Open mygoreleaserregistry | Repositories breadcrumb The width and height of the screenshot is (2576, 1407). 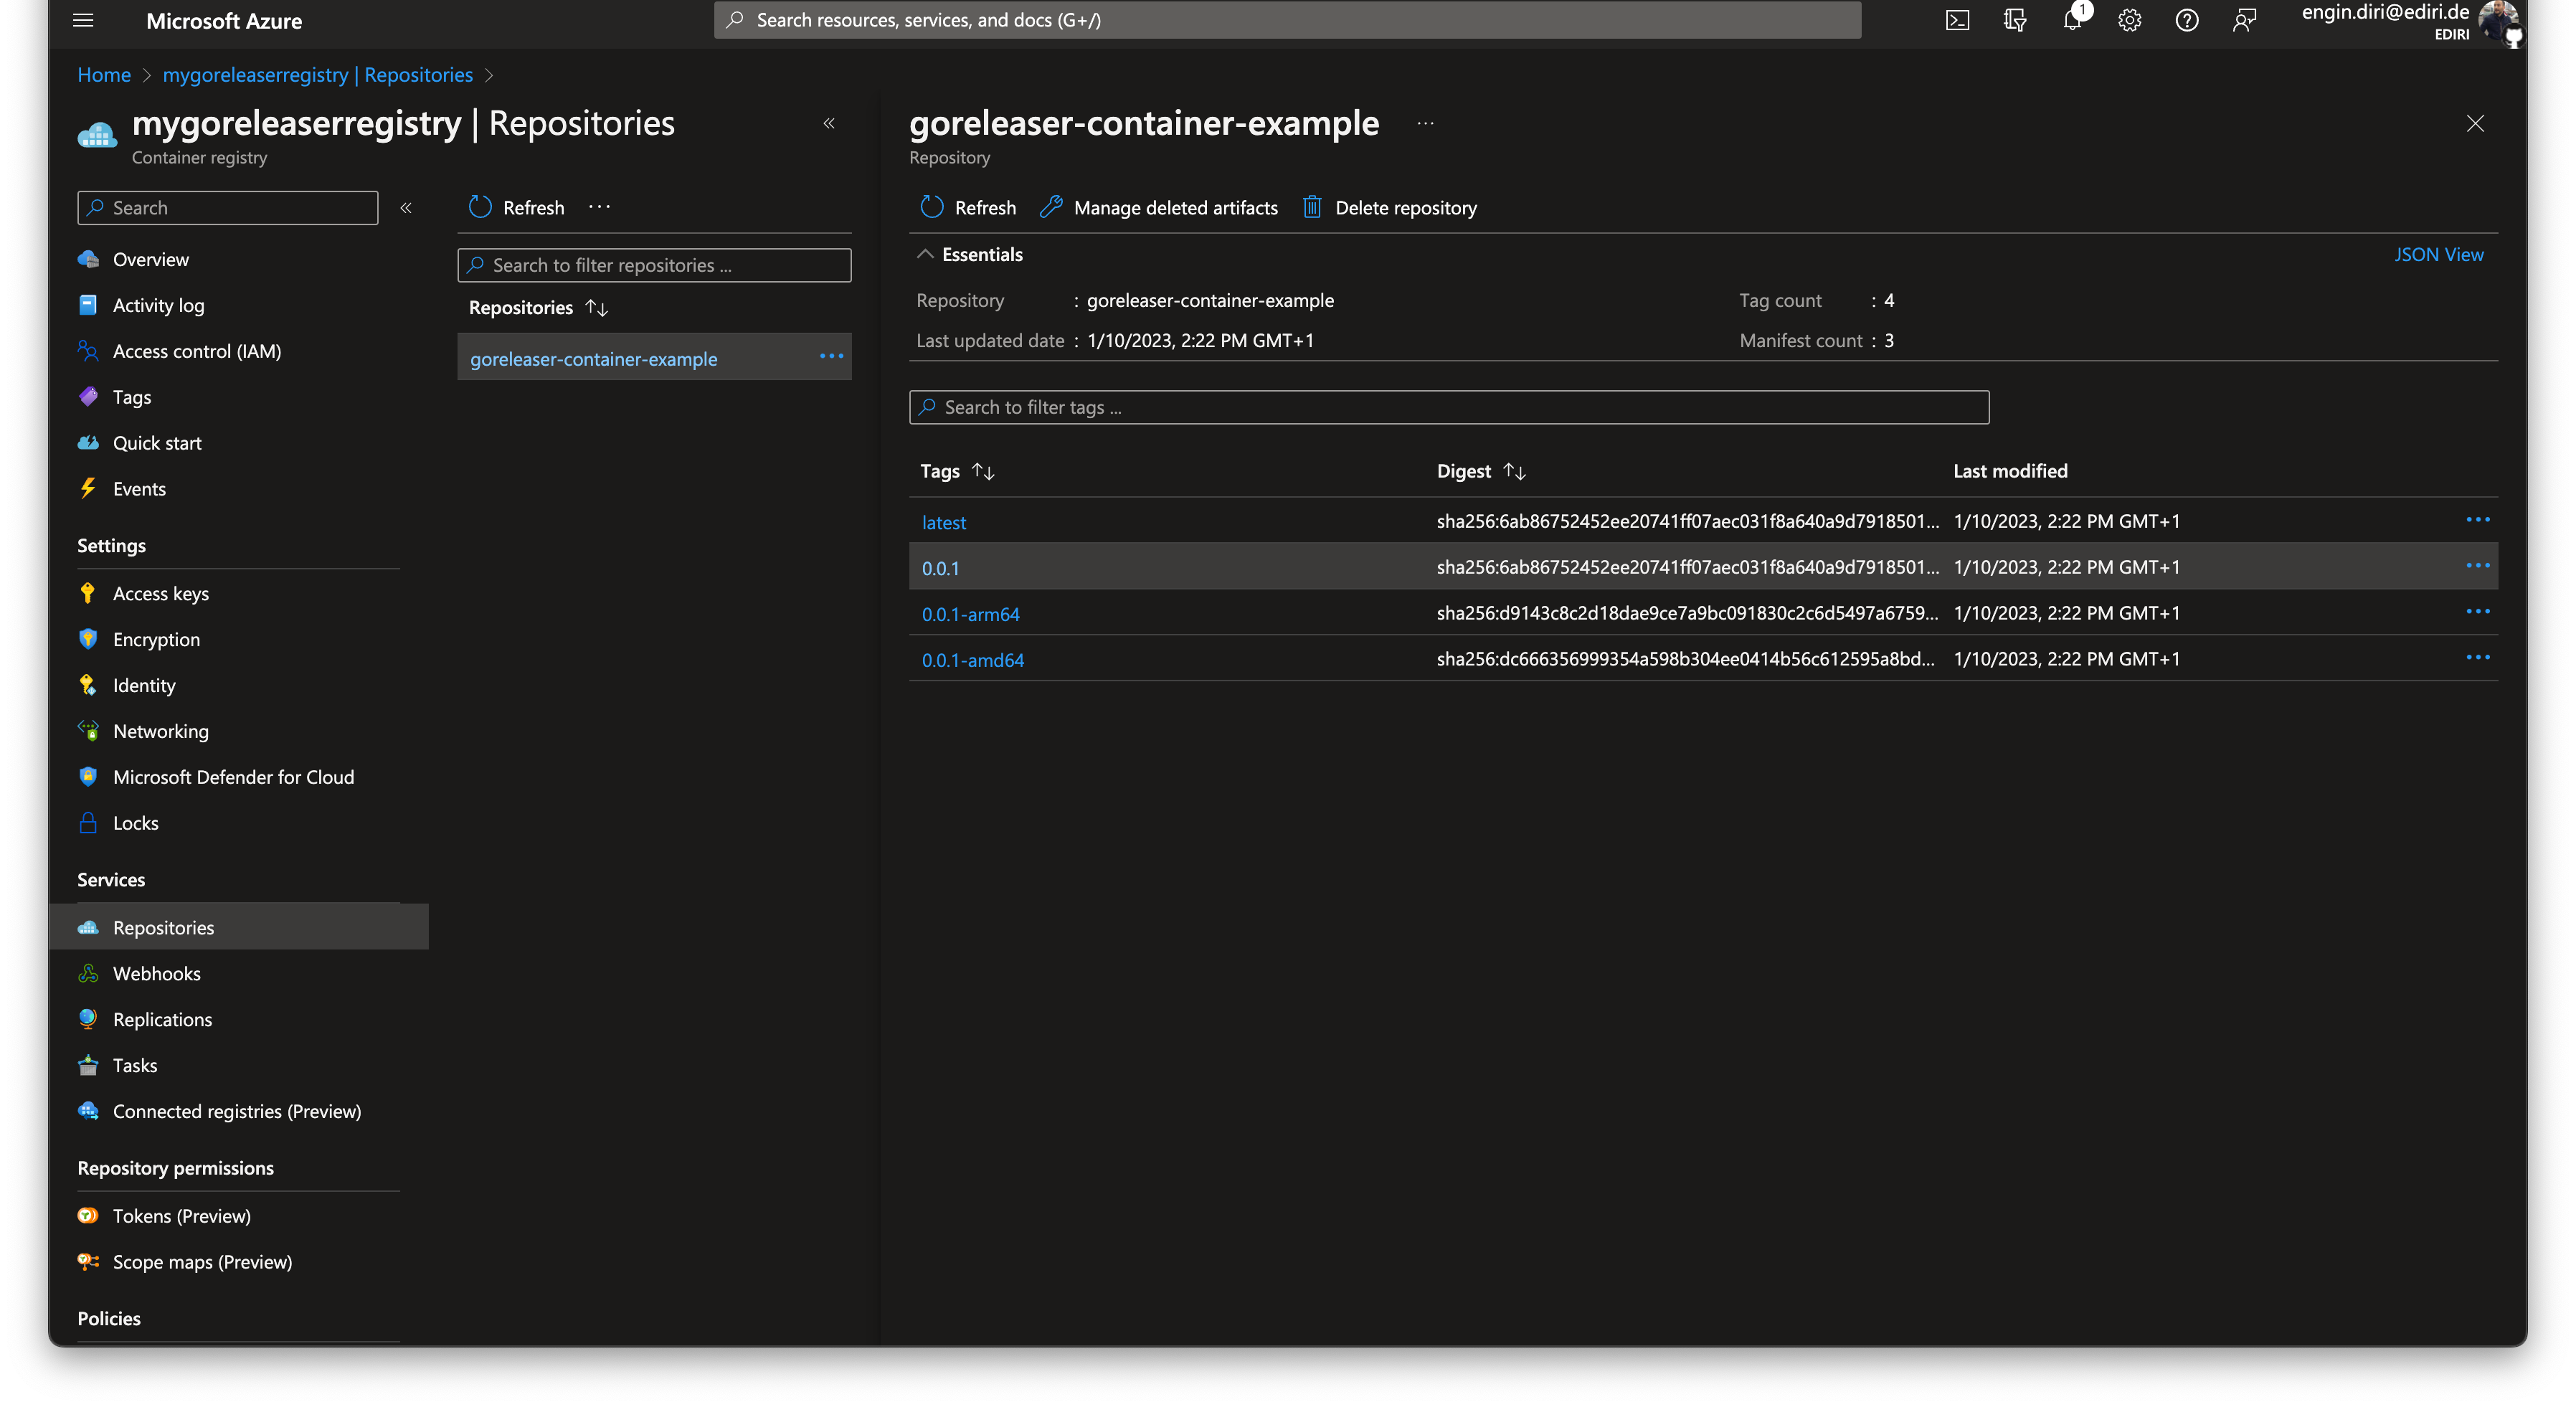[x=317, y=75]
